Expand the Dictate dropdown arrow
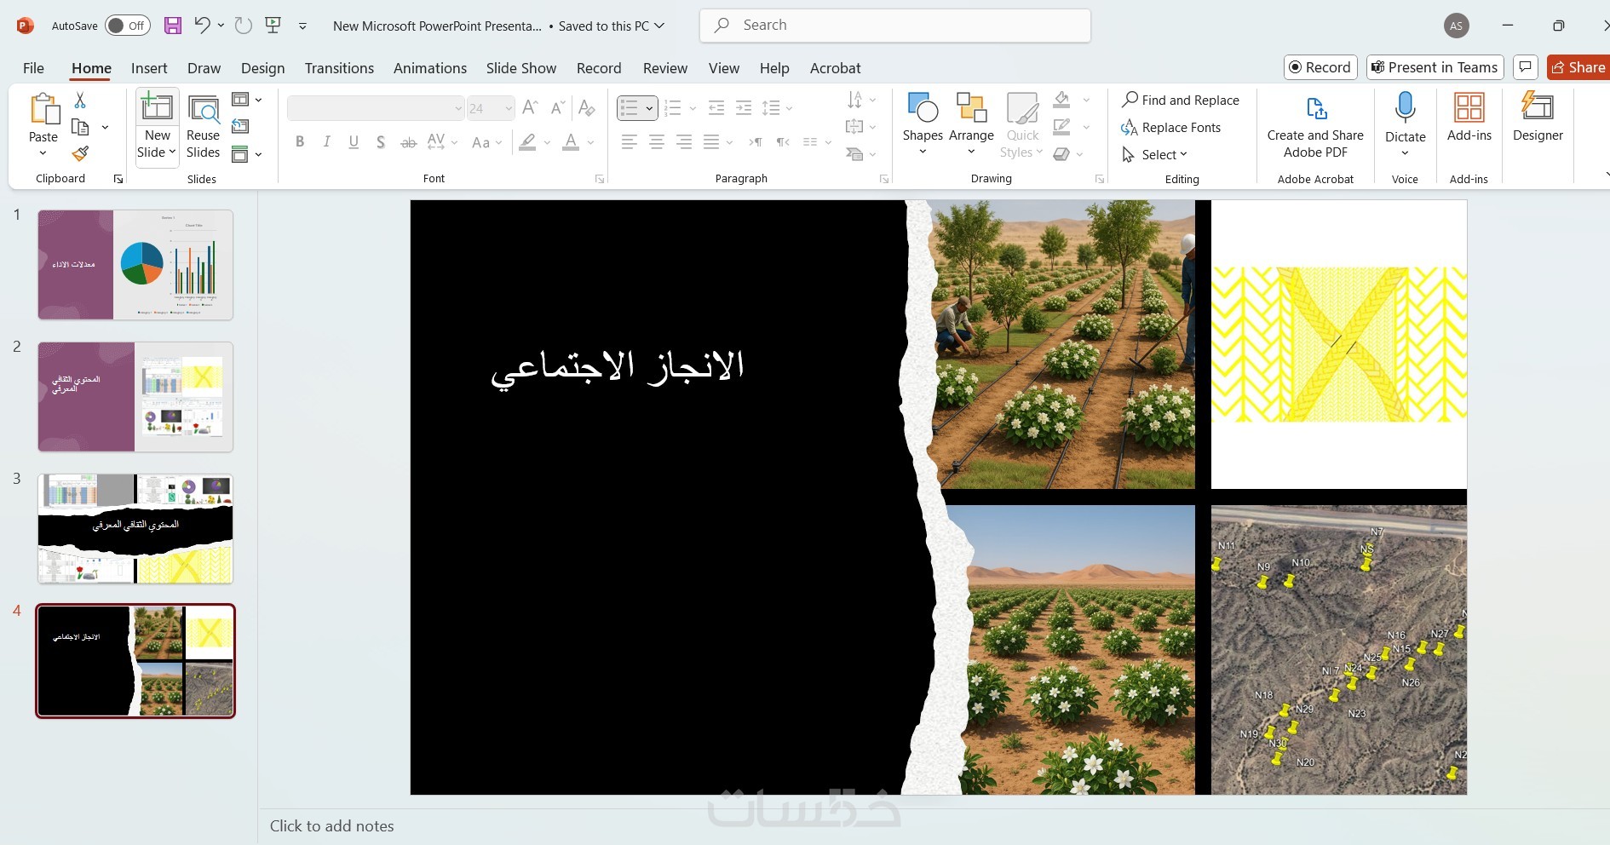Screen dimensions: 1610x845 [1406, 153]
